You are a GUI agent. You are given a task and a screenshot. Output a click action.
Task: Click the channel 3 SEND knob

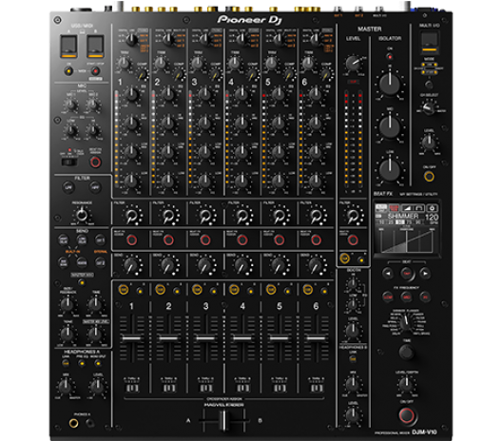tap(205, 265)
